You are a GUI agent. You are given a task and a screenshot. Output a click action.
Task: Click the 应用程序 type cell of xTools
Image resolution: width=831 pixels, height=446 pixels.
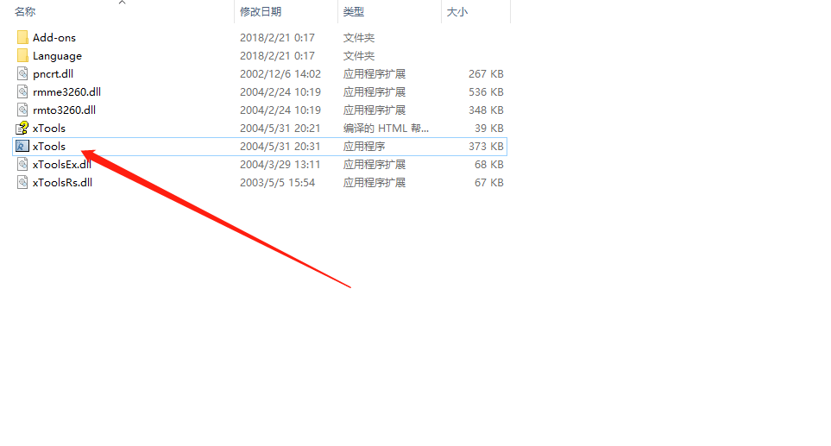(x=364, y=146)
